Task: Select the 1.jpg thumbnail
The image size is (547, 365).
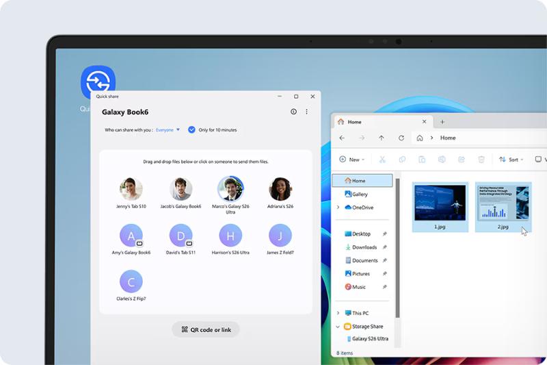Action: (440, 207)
